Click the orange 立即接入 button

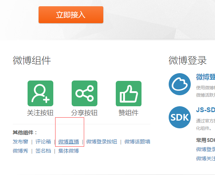(71, 15)
